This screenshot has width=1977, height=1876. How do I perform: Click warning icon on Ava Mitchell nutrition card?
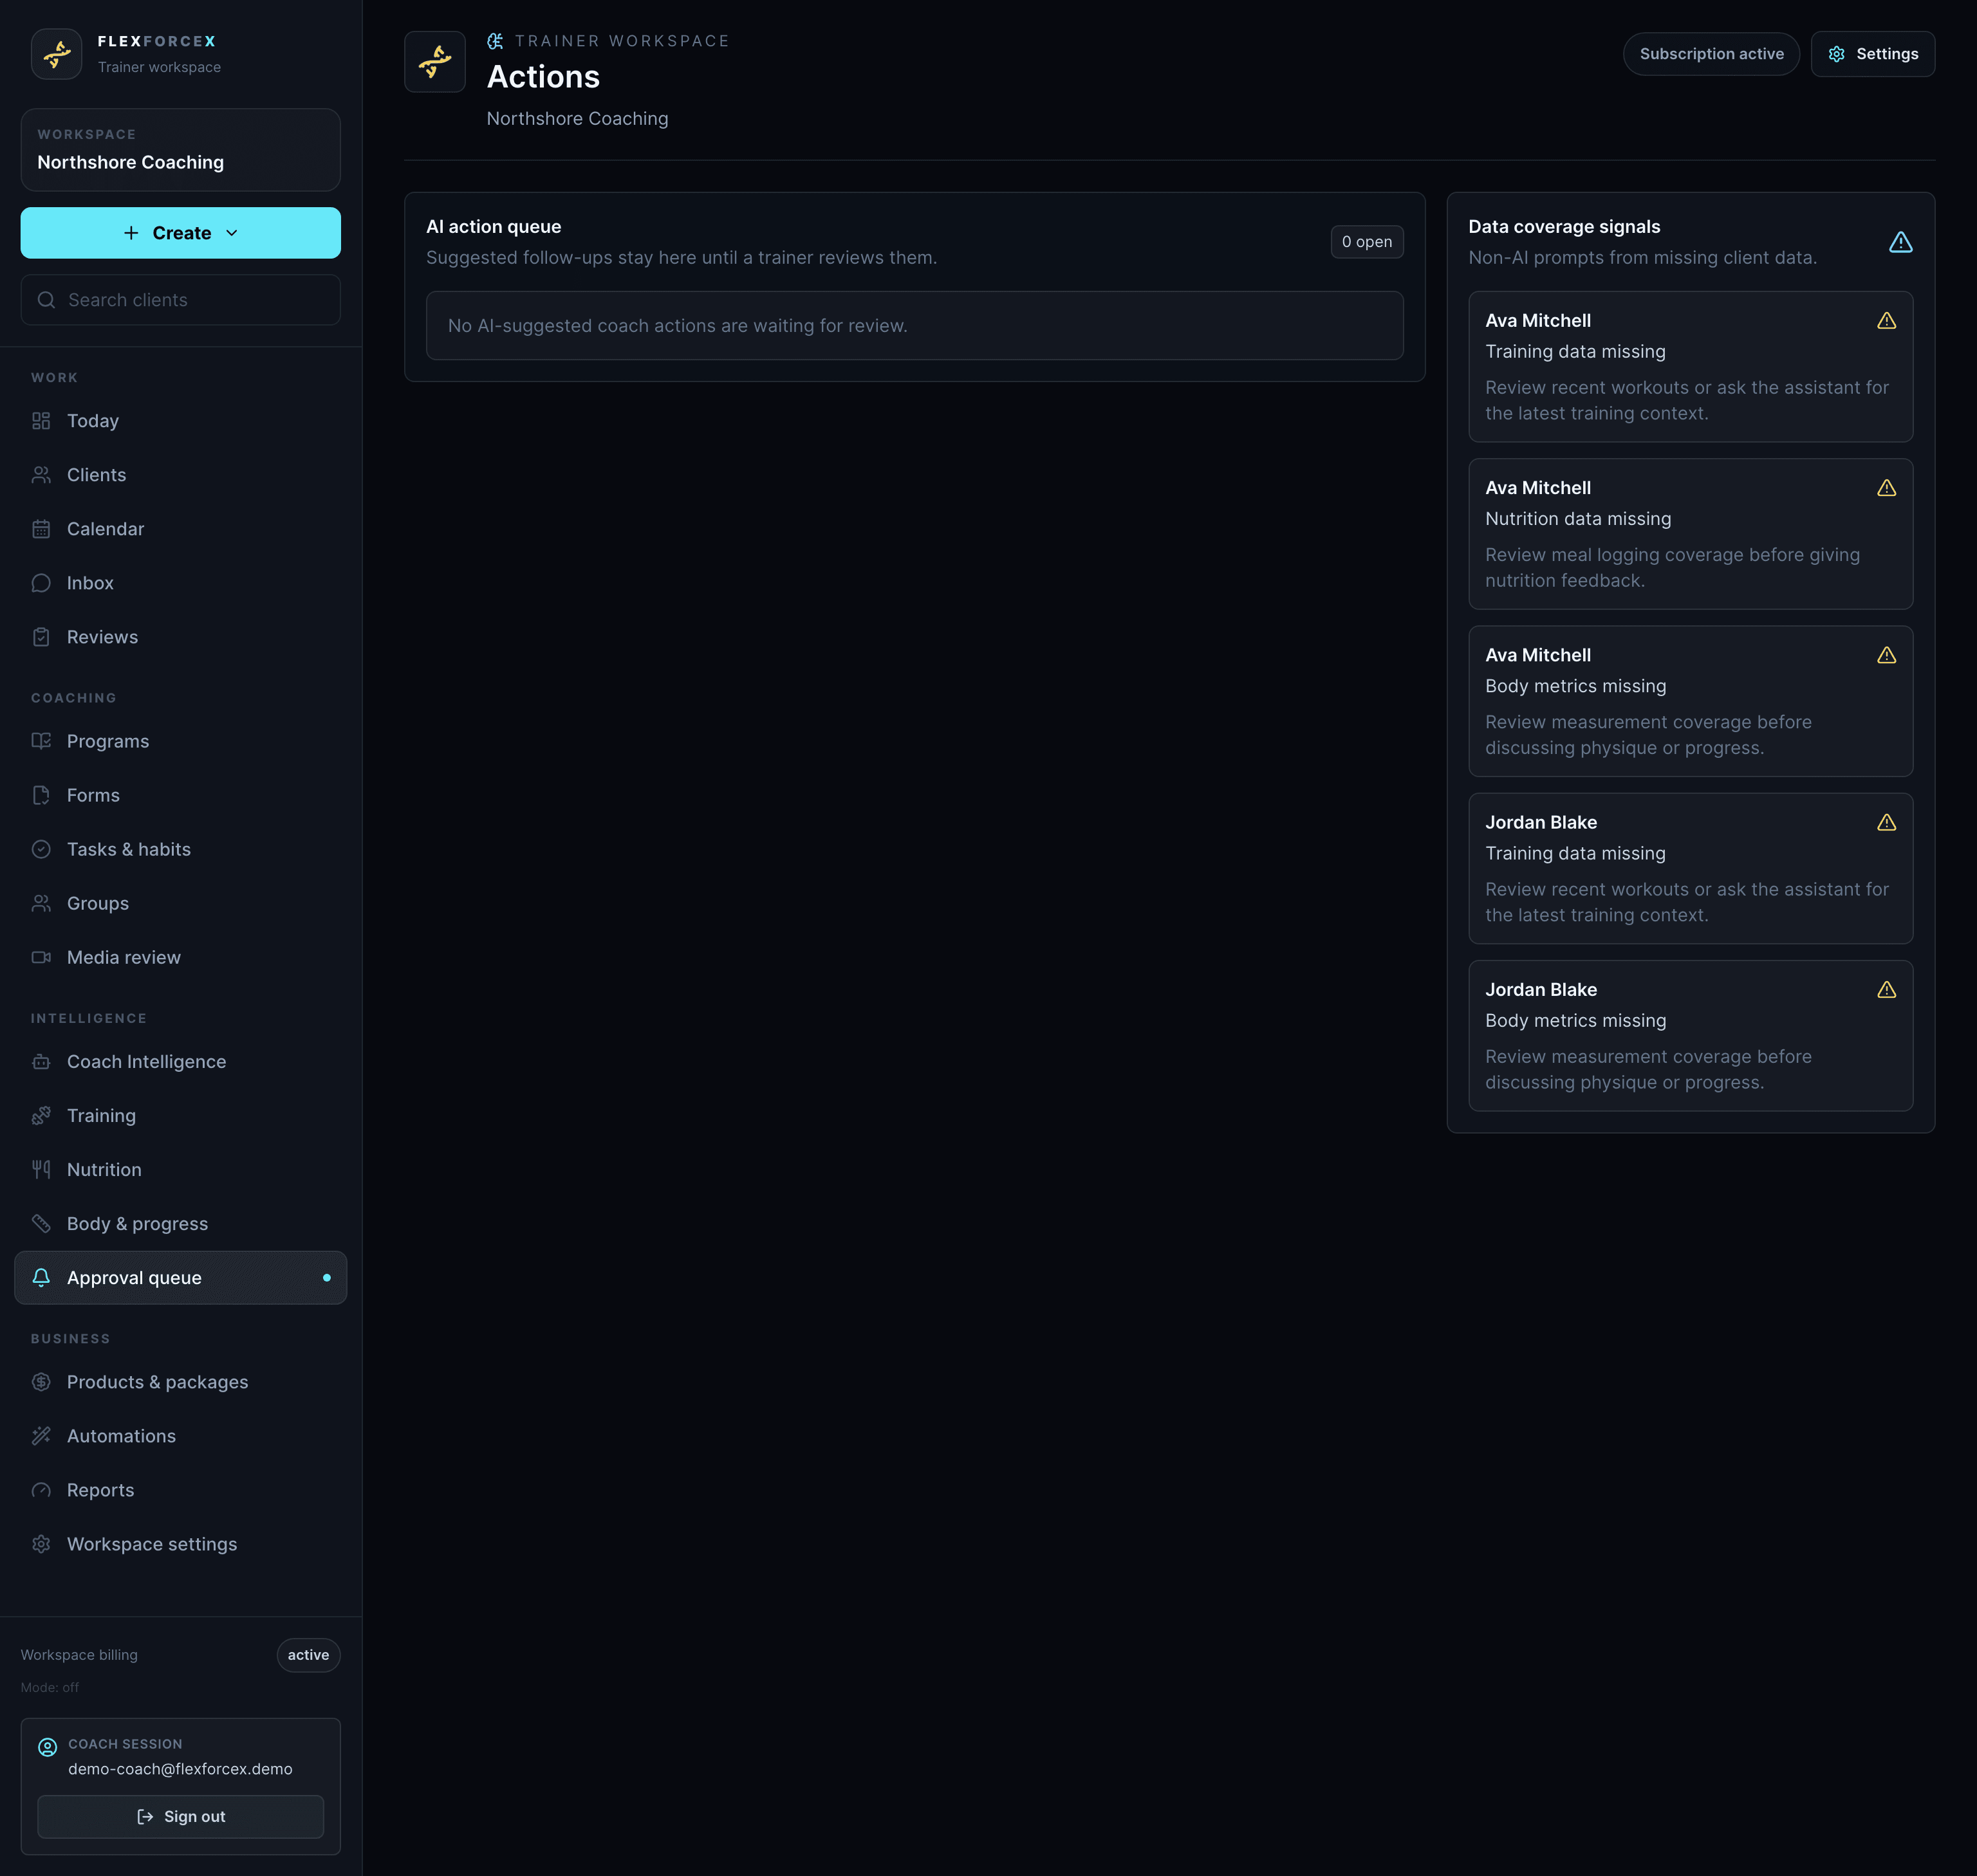point(1886,488)
